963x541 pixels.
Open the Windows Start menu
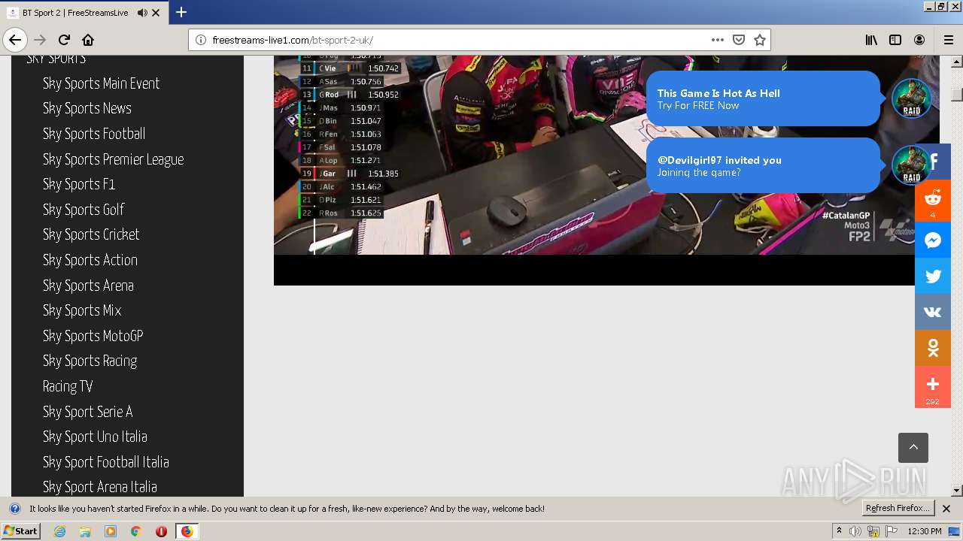(20, 530)
